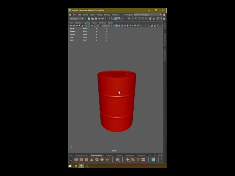Screen dimensions: 235x176
Task: Open the Windows menu
Action: (x=116, y=15)
